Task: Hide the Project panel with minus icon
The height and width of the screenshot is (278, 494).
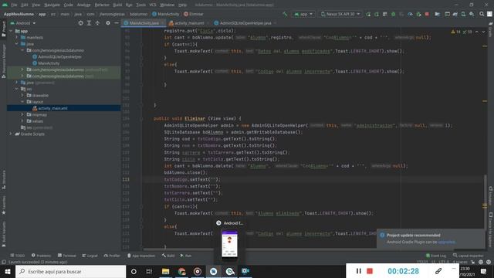Action: point(117,23)
